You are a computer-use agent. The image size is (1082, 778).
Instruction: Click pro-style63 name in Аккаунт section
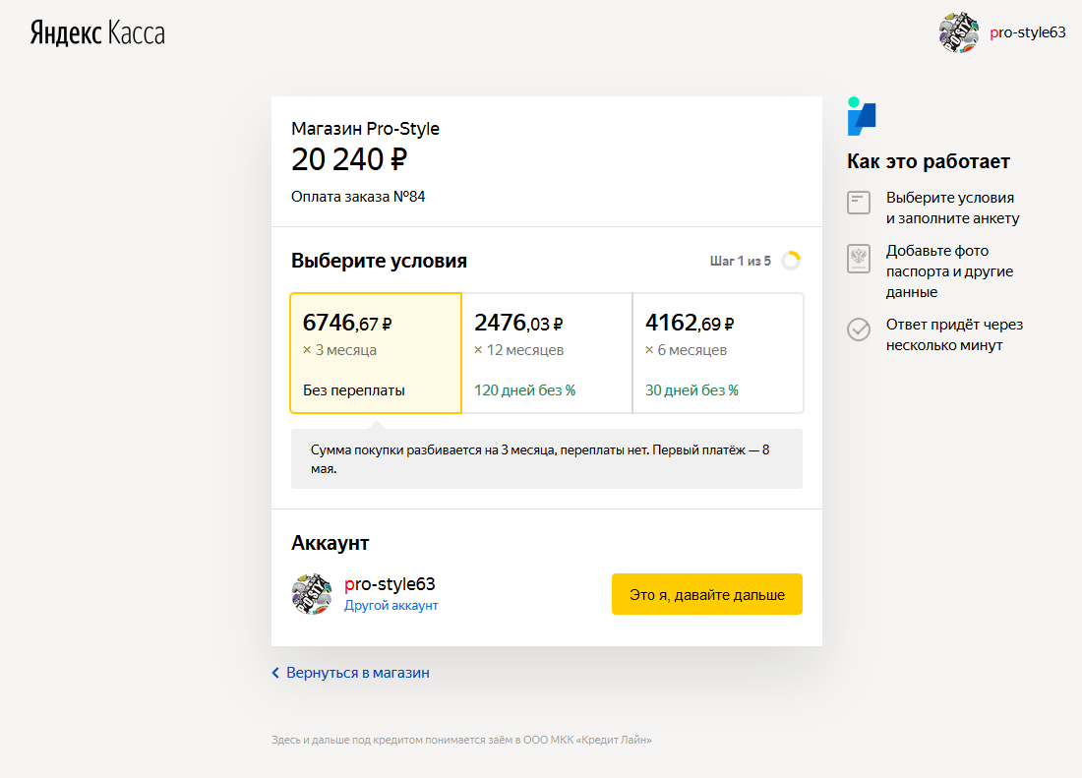[x=390, y=584]
